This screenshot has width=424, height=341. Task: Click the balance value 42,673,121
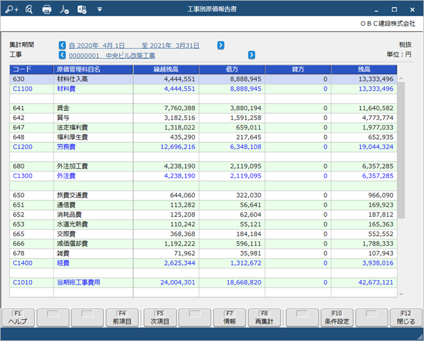376,282
